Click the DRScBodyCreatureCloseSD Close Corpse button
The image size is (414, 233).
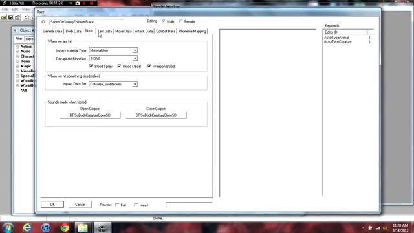pos(156,115)
